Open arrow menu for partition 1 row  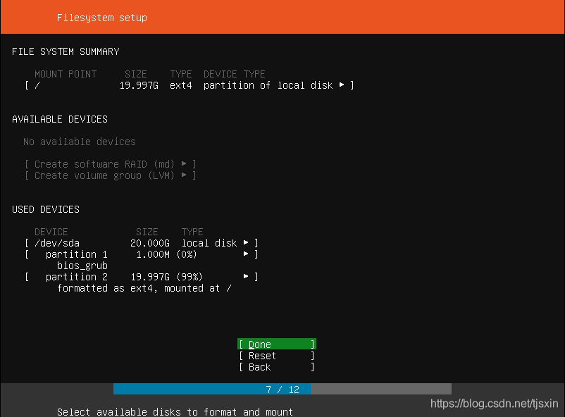pos(246,254)
